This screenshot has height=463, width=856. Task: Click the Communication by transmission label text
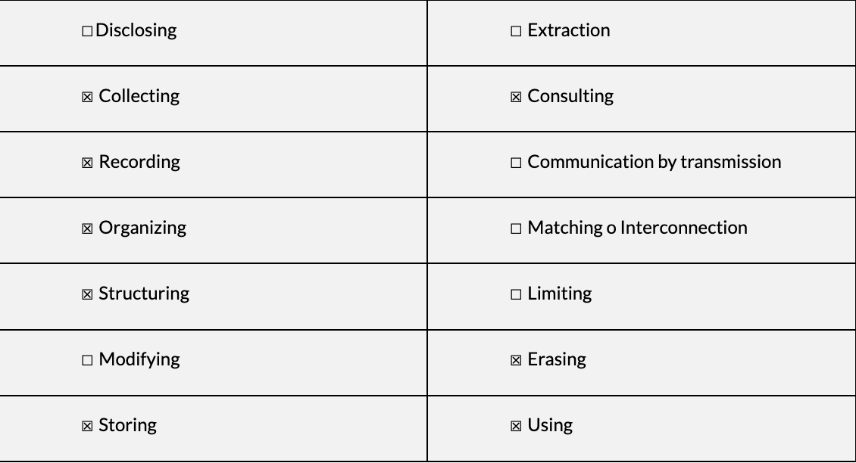[x=654, y=162]
